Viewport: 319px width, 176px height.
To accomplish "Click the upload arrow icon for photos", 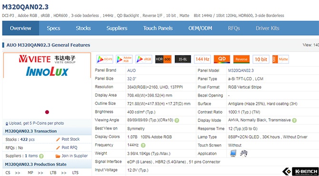I will 7,123.
